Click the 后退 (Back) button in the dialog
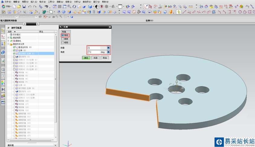Image resolution: width=255 pixels, height=147 pixels. pyautogui.click(x=95, y=58)
